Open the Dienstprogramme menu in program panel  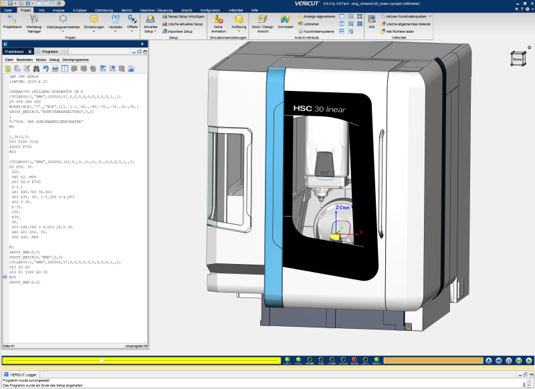[x=76, y=59]
